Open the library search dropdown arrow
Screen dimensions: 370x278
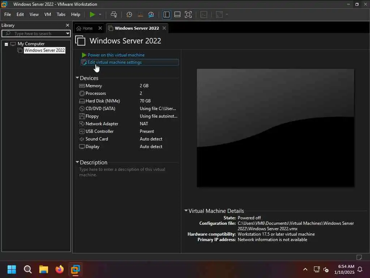click(x=68, y=33)
